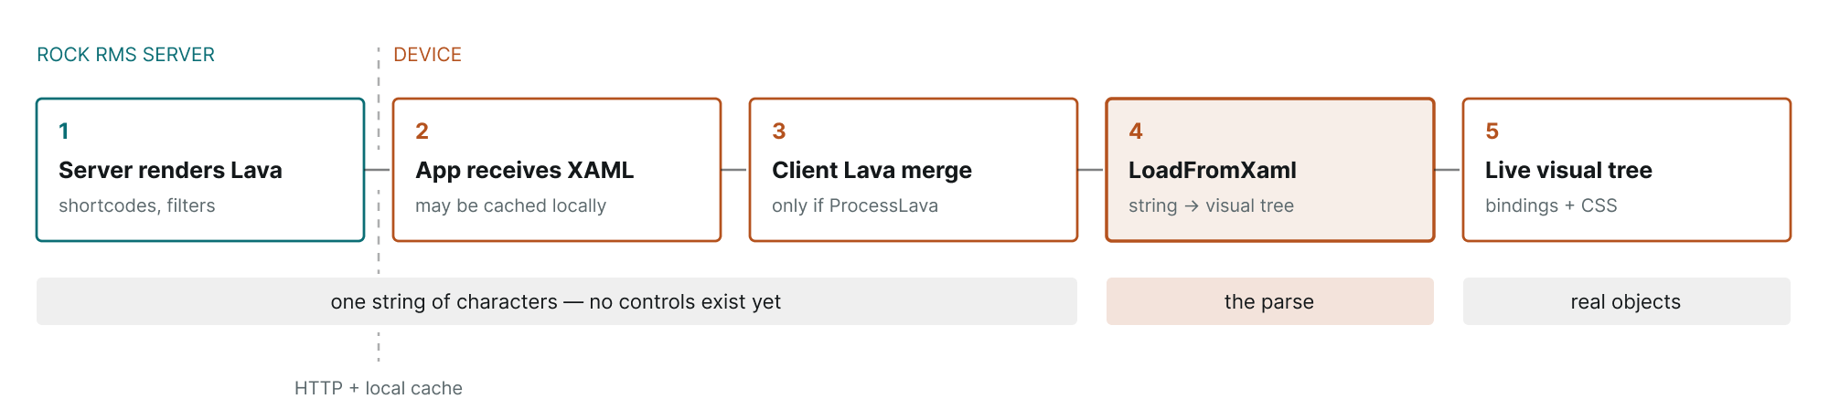The width and height of the screenshot is (1829, 420).
Task: Click the HTTP + local cache caption
Action: tap(379, 388)
